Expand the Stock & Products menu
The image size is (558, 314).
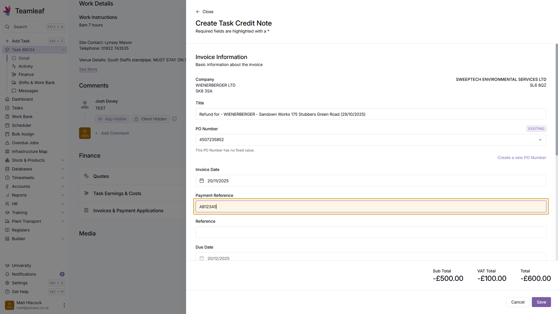pyautogui.click(x=62, y=160)
